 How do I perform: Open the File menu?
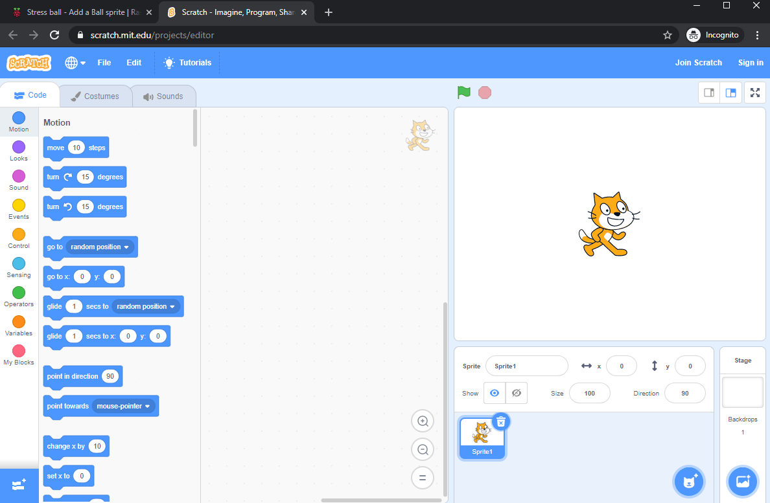[104, 63]
